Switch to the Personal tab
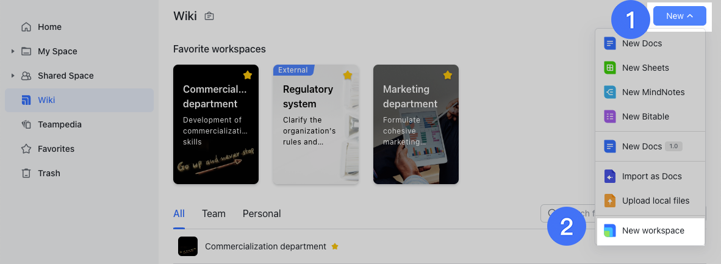Viewport: 721px width, 264px height. point(262,213)
